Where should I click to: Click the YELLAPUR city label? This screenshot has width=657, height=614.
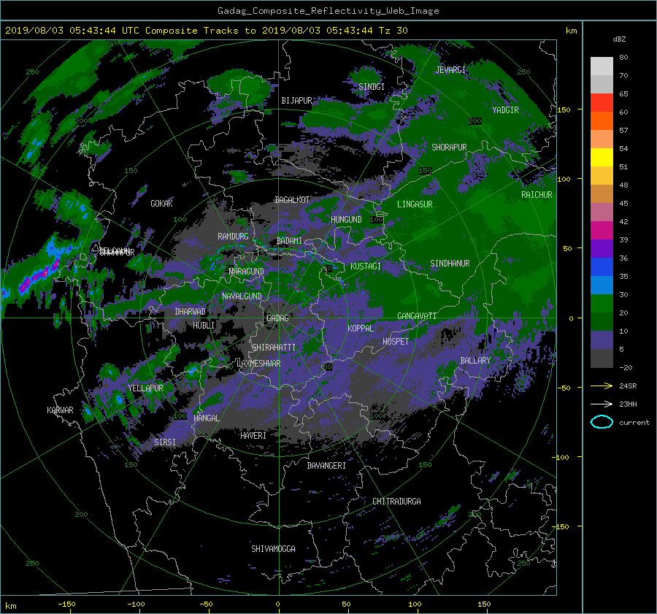145,388
